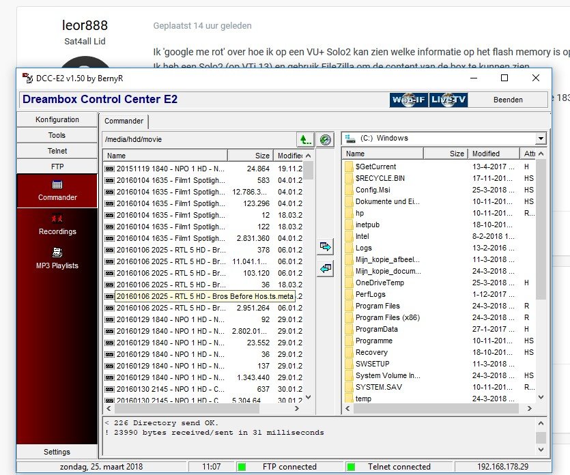Select the Program Files folder
This screenshot has width=570, height=475.
coord(377,306)
